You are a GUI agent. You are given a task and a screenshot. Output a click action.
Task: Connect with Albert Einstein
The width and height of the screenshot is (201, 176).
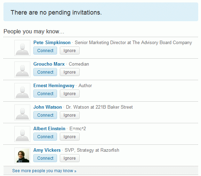45,136
